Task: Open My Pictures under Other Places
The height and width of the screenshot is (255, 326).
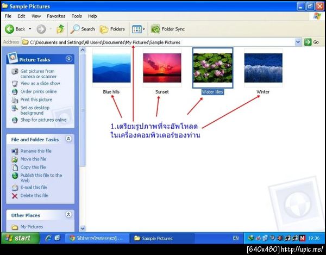Action: pyautogui.click(x=32, y=227)
